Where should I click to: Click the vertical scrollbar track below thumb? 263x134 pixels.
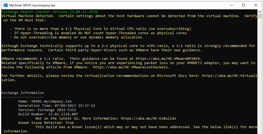point(260,76)
